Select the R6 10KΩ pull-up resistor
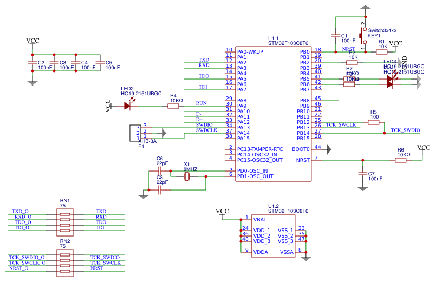Image resolution: width=436 pixels, height=282 pixels. tap(401, 160)
